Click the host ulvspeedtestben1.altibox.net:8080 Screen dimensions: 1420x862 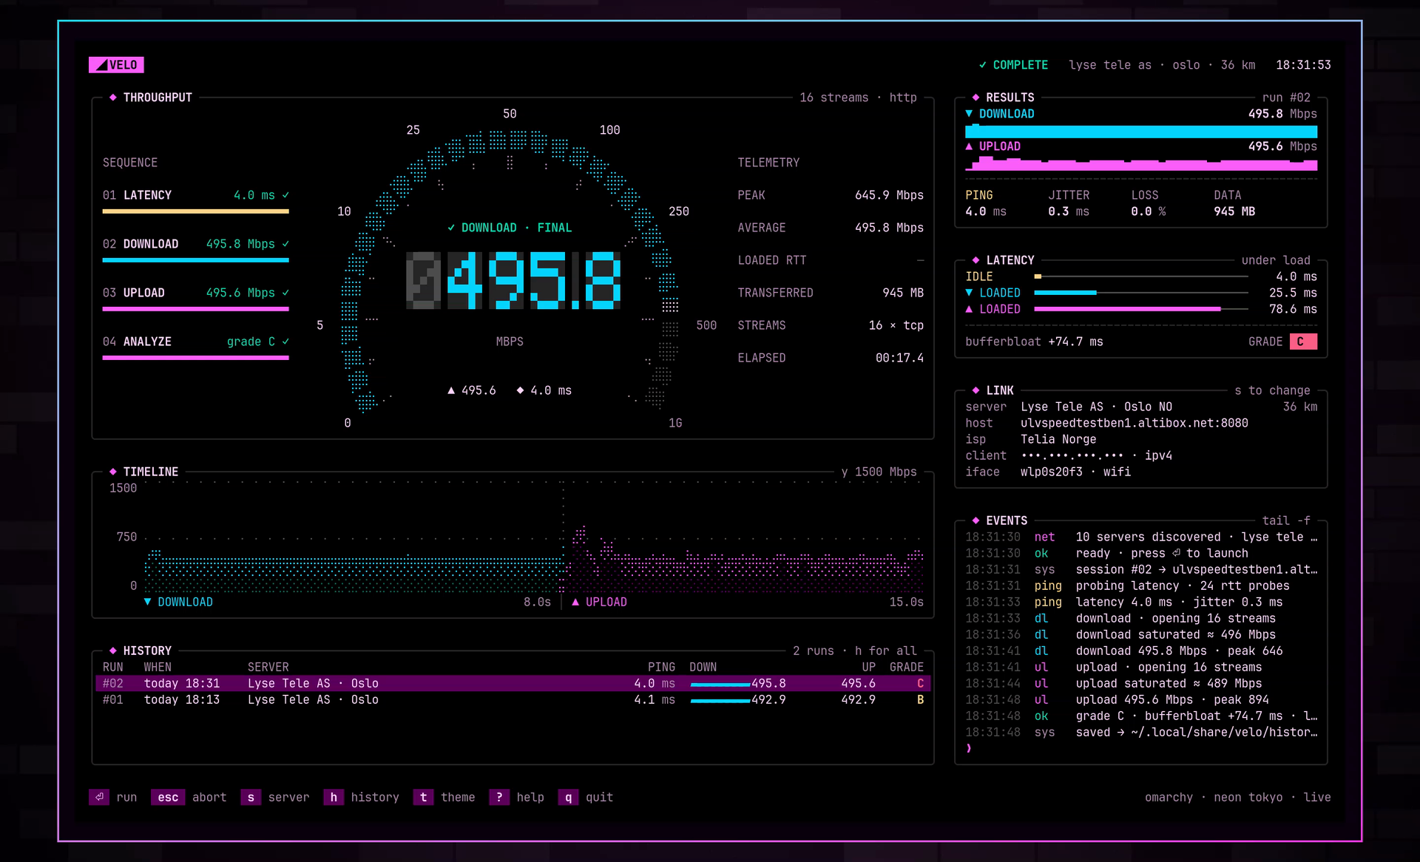coord(1134,423)
